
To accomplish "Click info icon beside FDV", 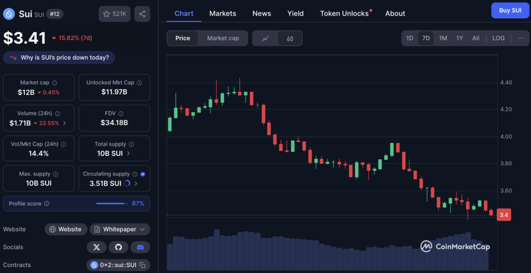I will [x=121, y=114].
